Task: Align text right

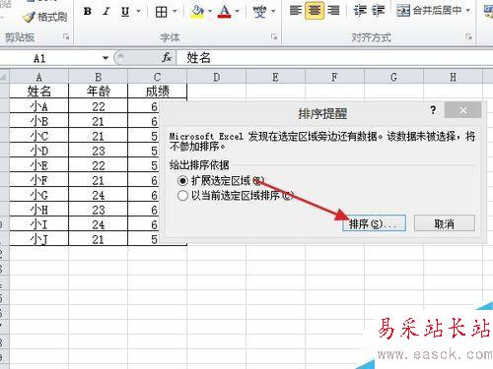Action: click(x=333, y=11)
